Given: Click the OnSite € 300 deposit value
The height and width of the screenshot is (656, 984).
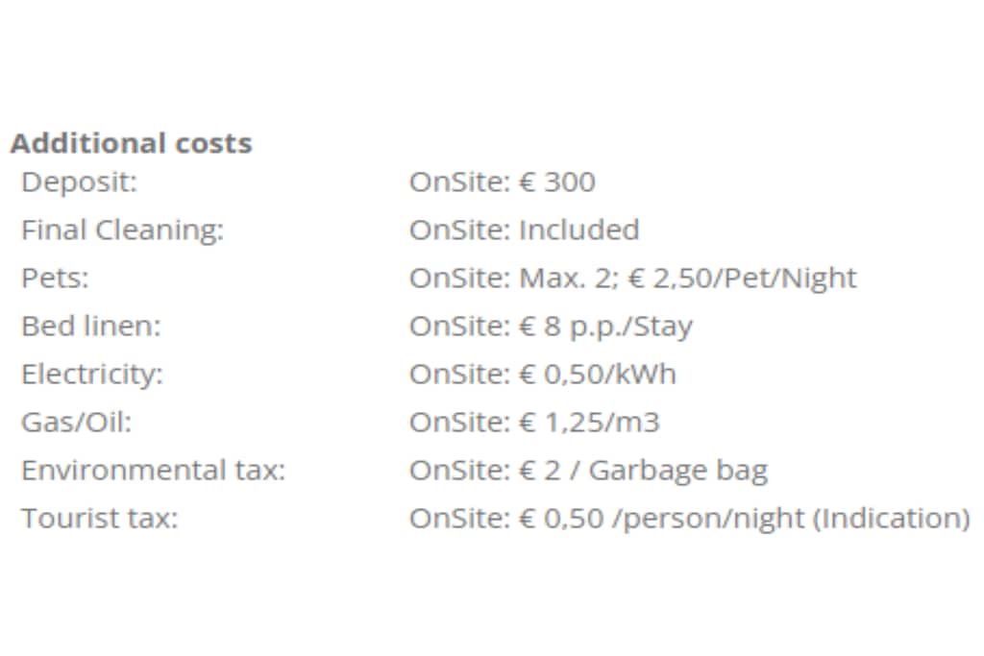Looking at the screenshot, I should (502, 182).
